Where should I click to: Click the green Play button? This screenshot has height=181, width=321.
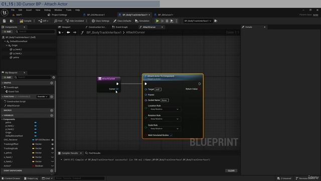click(157, 21)
